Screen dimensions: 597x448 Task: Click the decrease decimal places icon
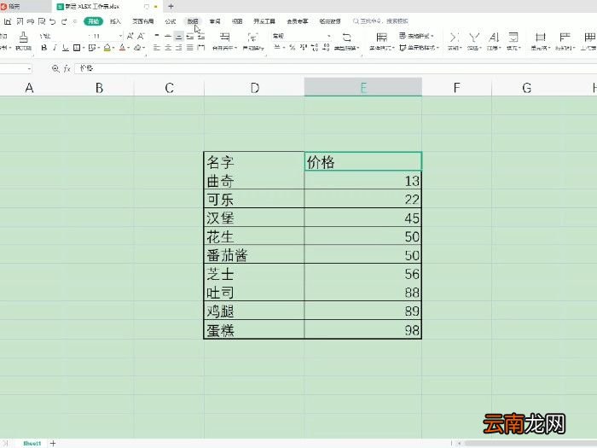pyautogui.click(x=326, y=48)
